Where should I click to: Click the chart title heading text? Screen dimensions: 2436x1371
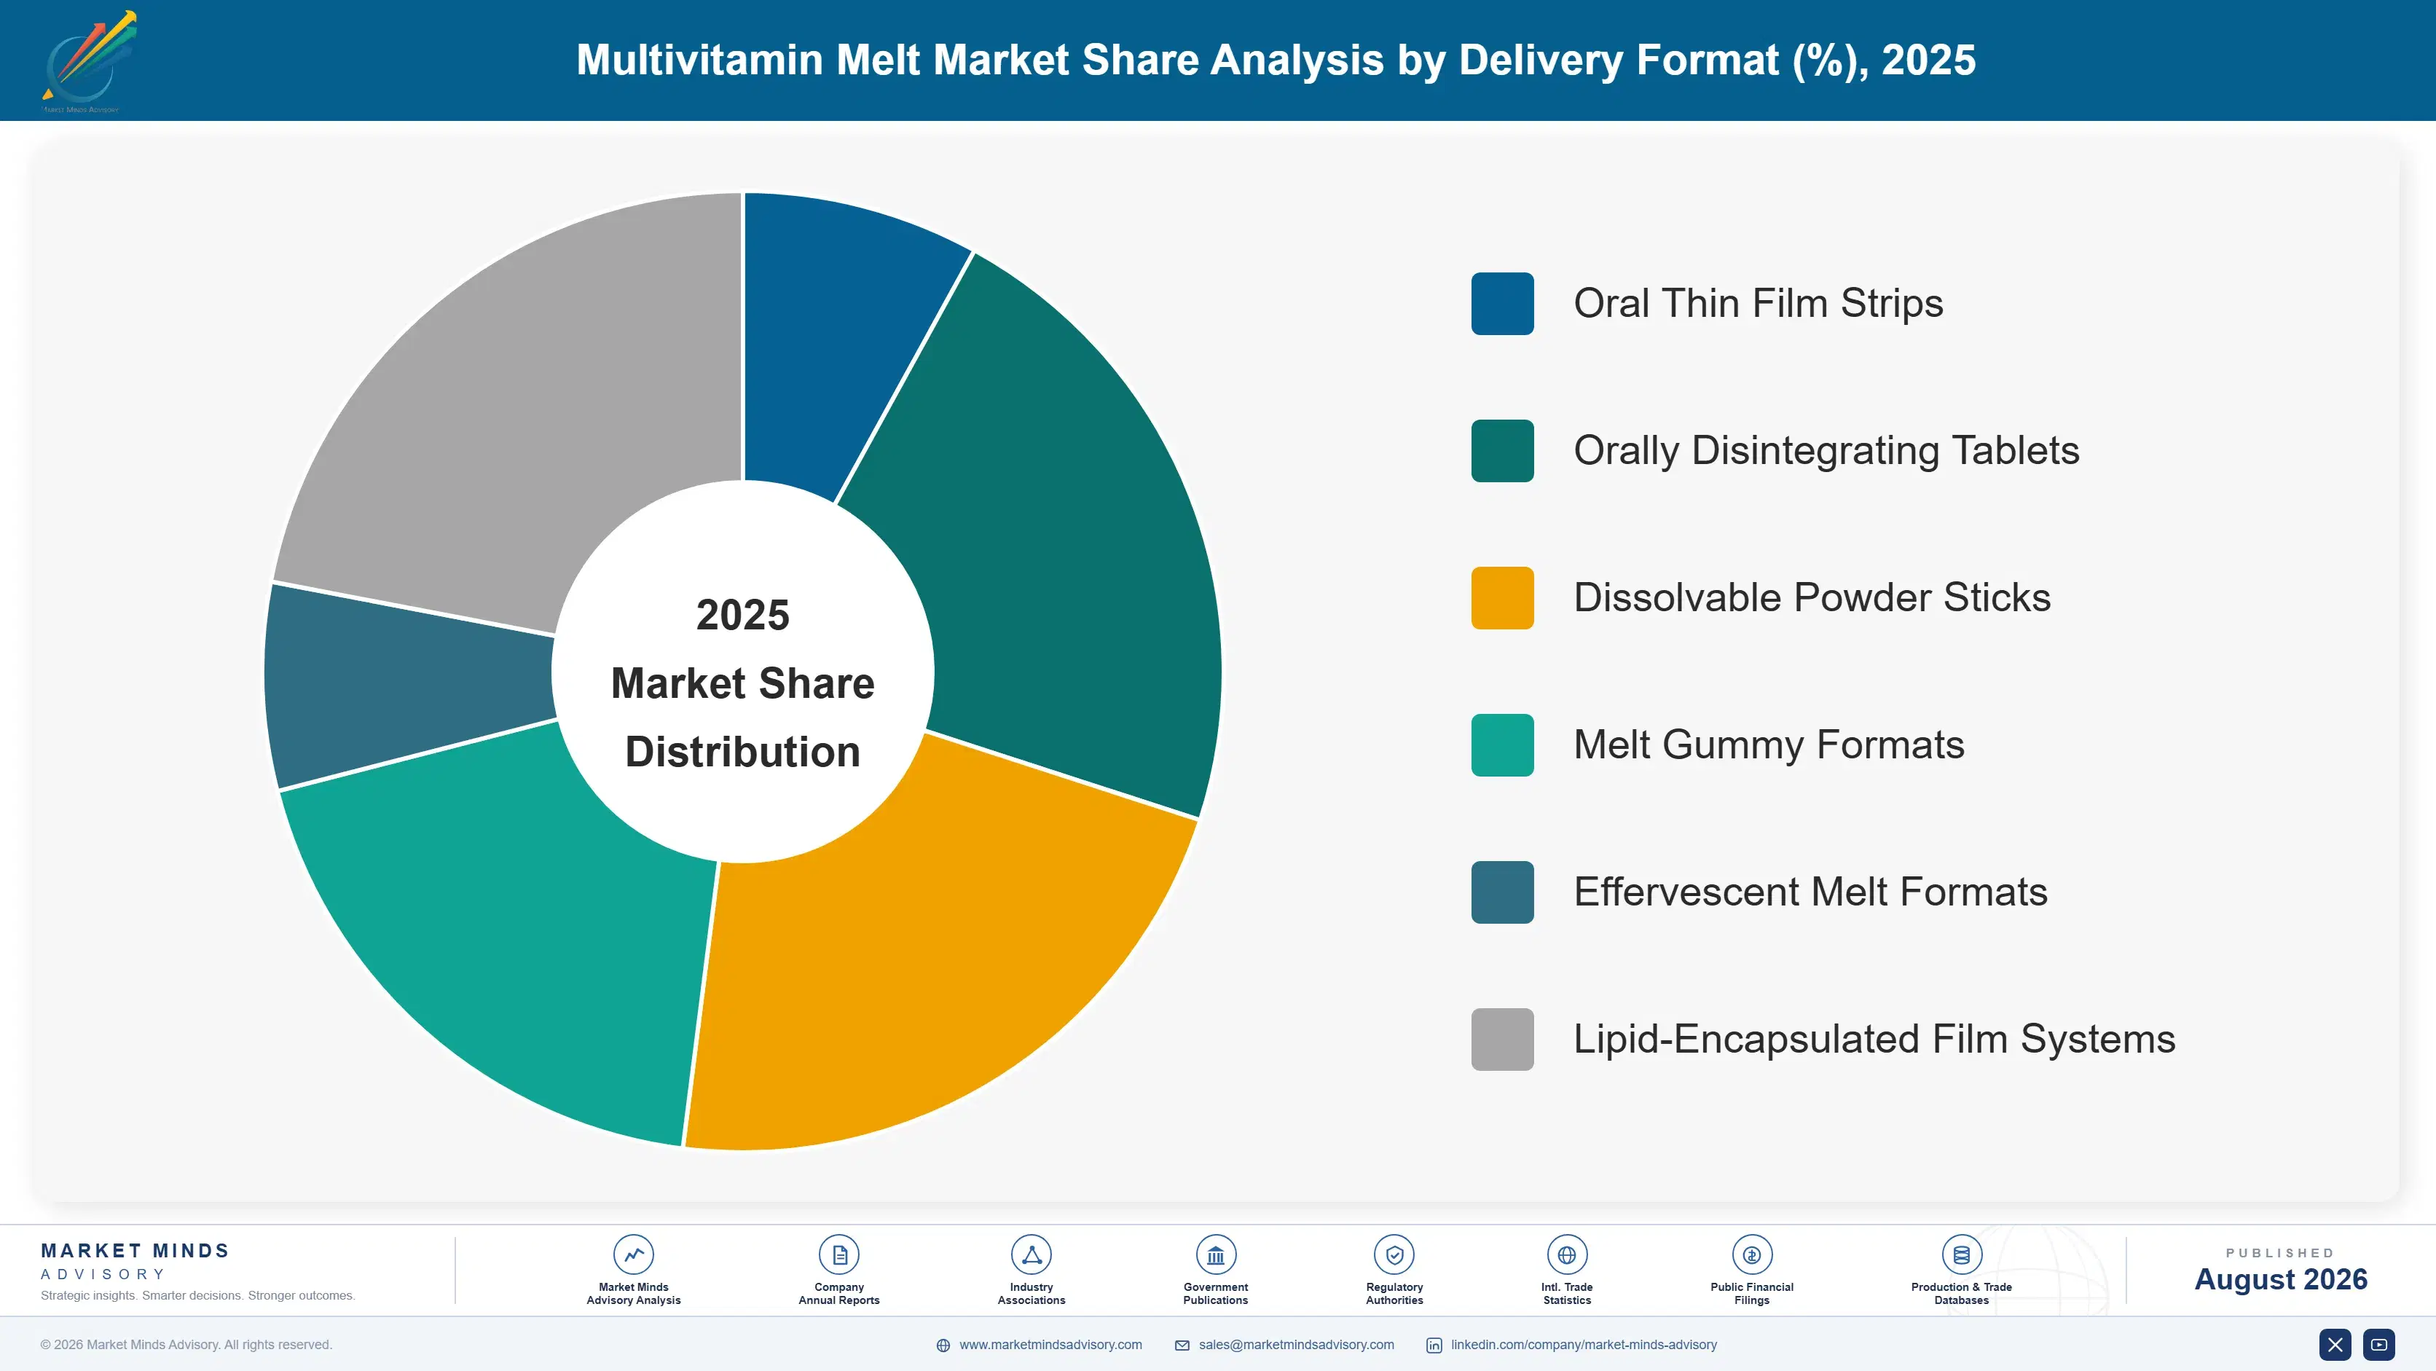click(x=1276, y=60)
